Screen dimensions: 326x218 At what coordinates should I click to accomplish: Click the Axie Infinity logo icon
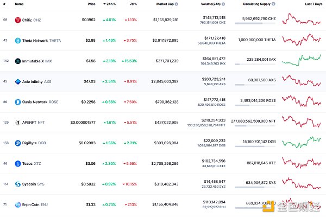[18, 81]
